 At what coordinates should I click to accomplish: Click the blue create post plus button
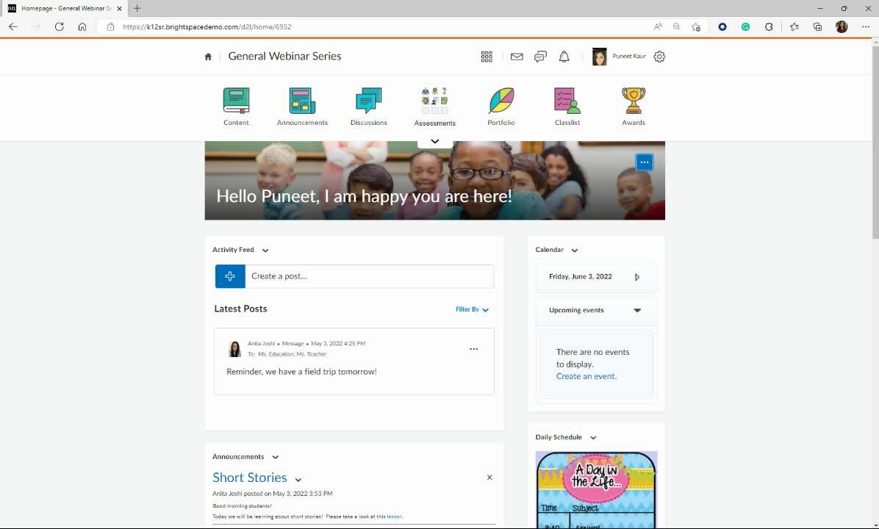click(230, 276)
